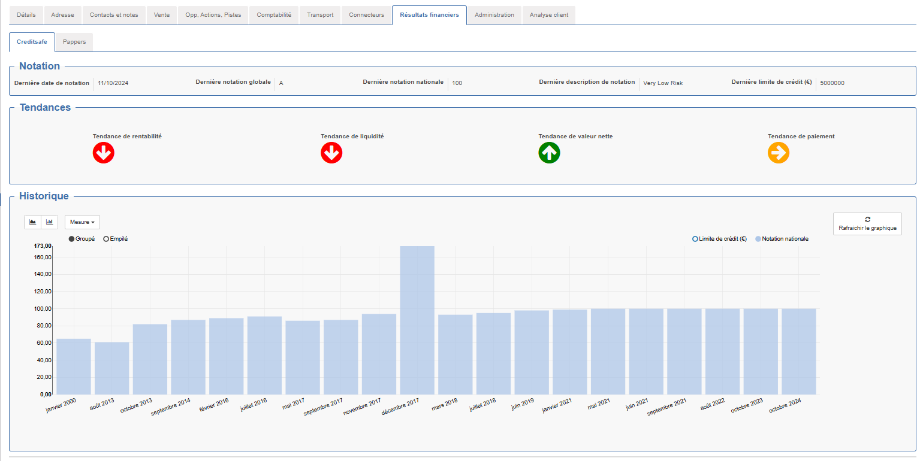Click the janvier 2000 bar
This screenshot has width=923, height=461.
pyautogui.click(x=74, y=366)
